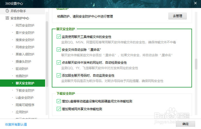Open 驱动防护 settings
The height and width of the screenshot is (129, 201).
click(x=22, y=69)
